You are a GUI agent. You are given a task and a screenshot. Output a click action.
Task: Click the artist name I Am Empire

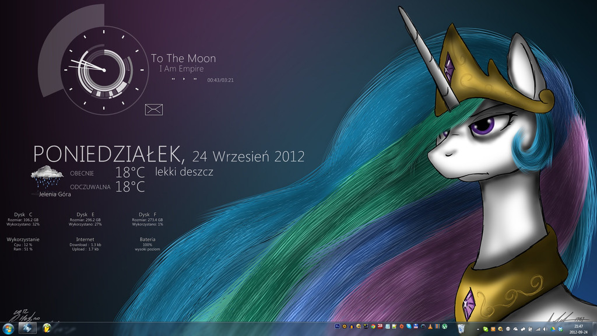(182, 69)
